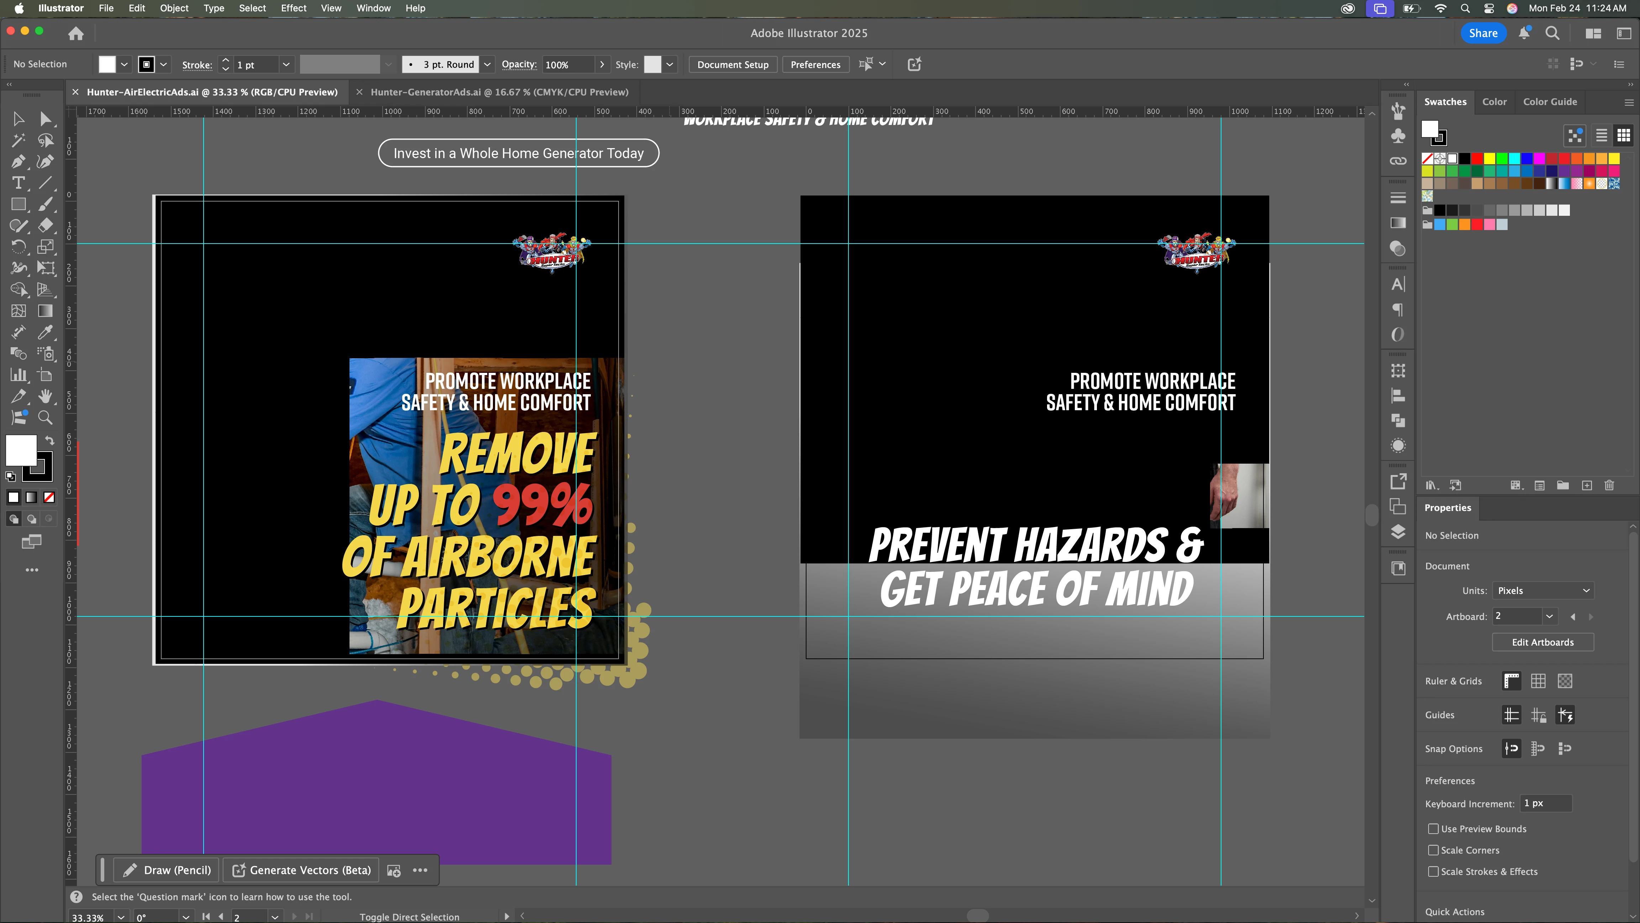
Task: Open the Units Pixels dropdown
Action: (x=1542, y=590)
